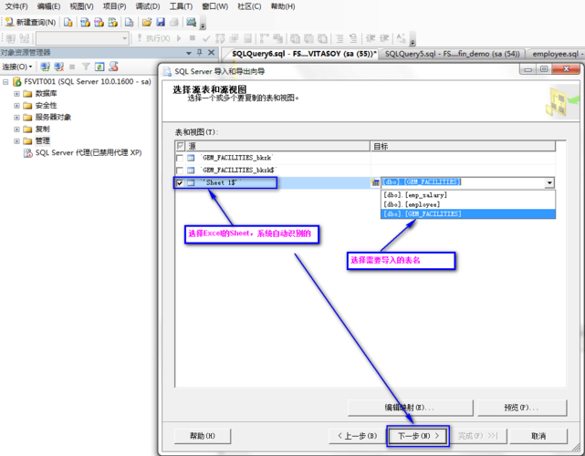
Task: Expand the 管理 folder node
Action: 16,141
